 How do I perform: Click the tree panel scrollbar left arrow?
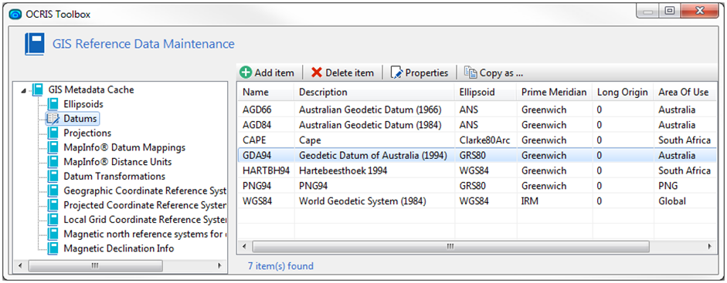coord(20,265)
